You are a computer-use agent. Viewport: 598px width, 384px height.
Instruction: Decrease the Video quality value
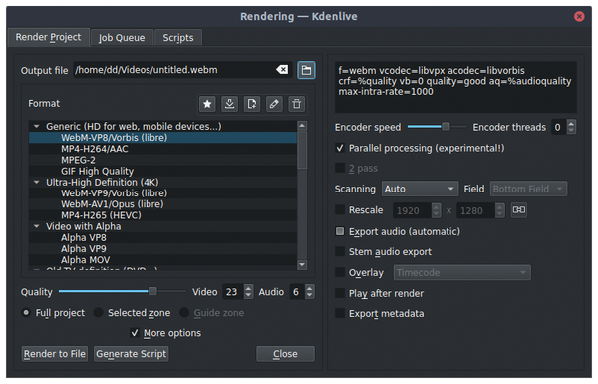pos(248,296)
